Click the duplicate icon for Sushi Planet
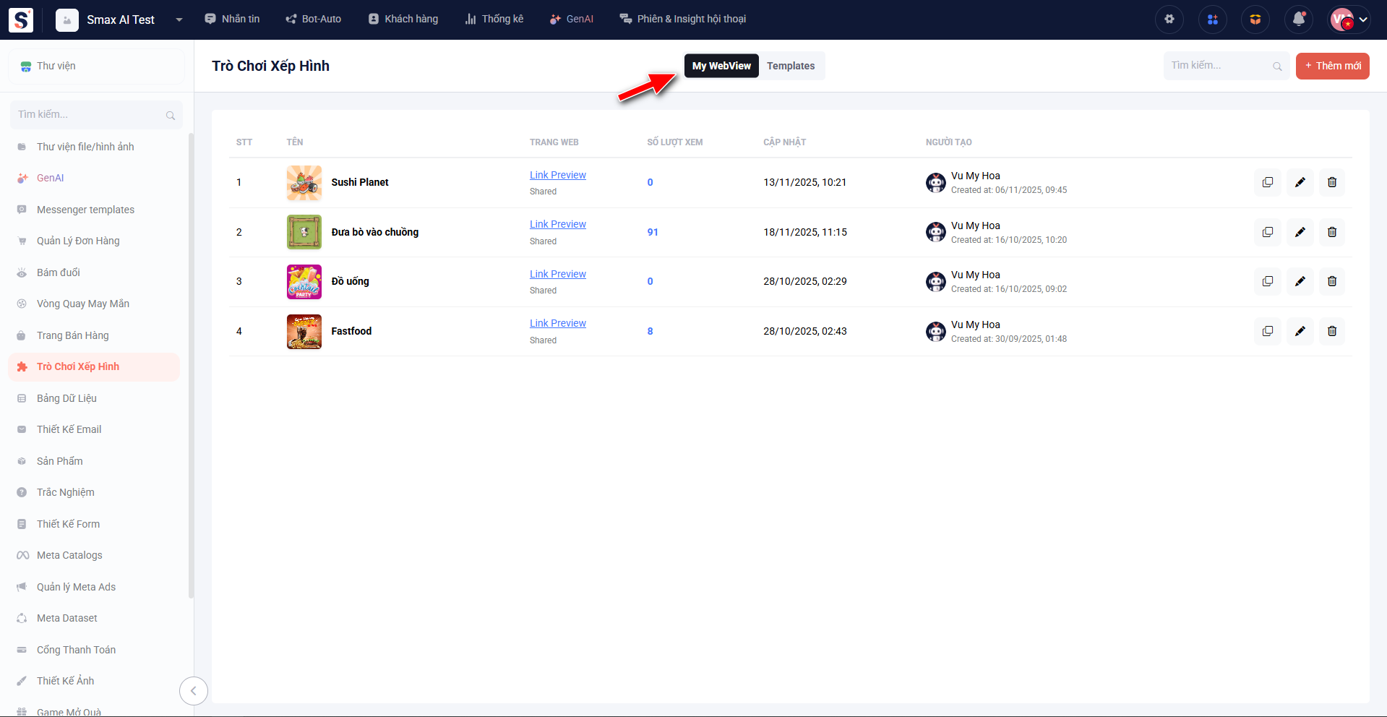Screen dimensions: 1387x717 pyautogui.click(x=1267, y=182)
